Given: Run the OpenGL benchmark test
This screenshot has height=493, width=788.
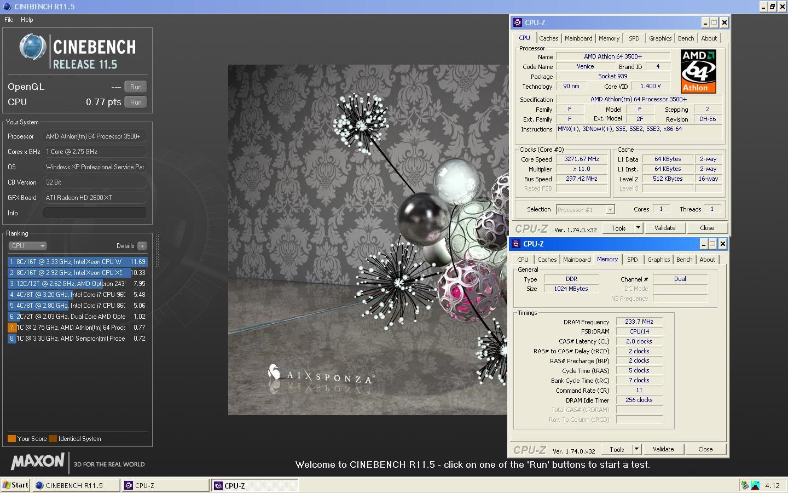Looking at the screenshot, I should point(136,87).
